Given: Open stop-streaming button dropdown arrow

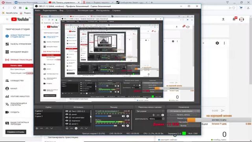Looking at the screenshot, I should pos(198,111).
